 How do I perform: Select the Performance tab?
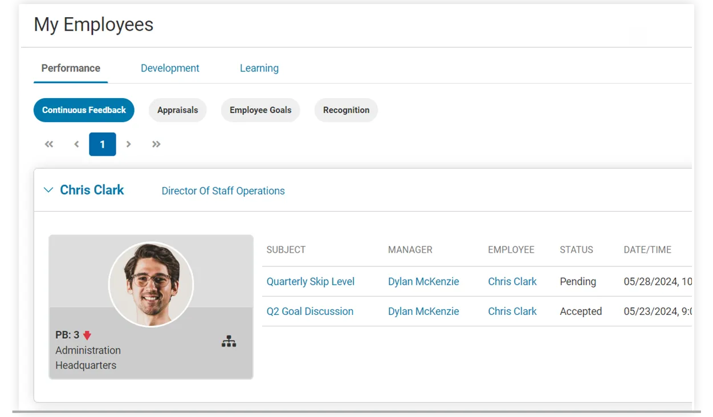(71, 68)
